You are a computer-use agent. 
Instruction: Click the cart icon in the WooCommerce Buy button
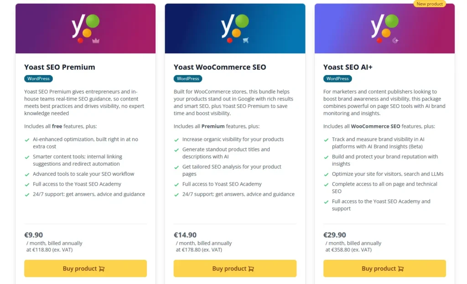click(x=251, y=269)
